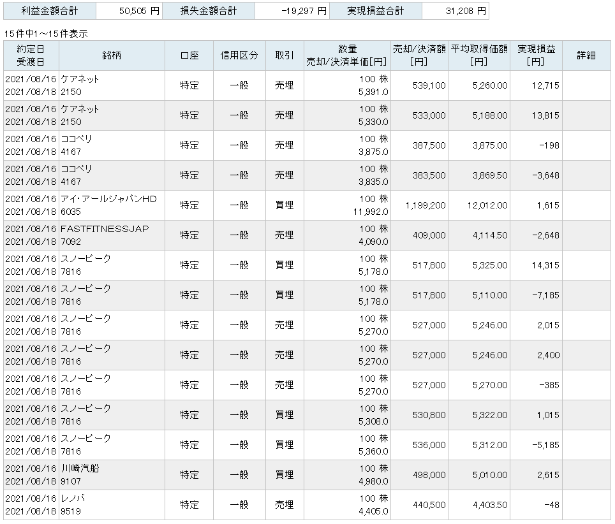
Task: Select the 信用区分 column header
Action: tap(239, 55)
